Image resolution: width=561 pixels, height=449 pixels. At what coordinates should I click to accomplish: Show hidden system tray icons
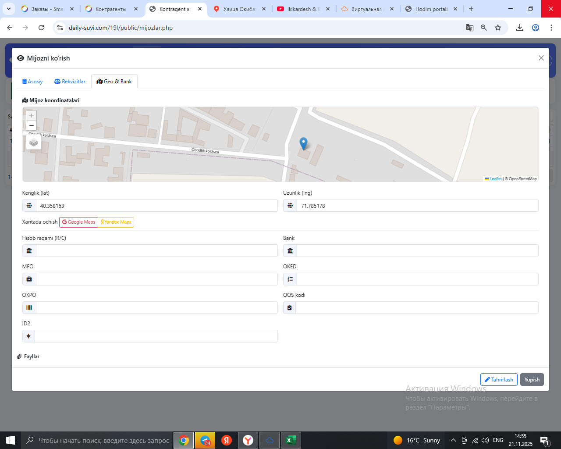453,440
